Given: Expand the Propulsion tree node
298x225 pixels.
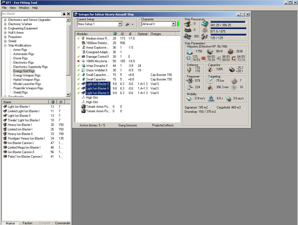Looking at the screenshot, I should tap(5, 37).
